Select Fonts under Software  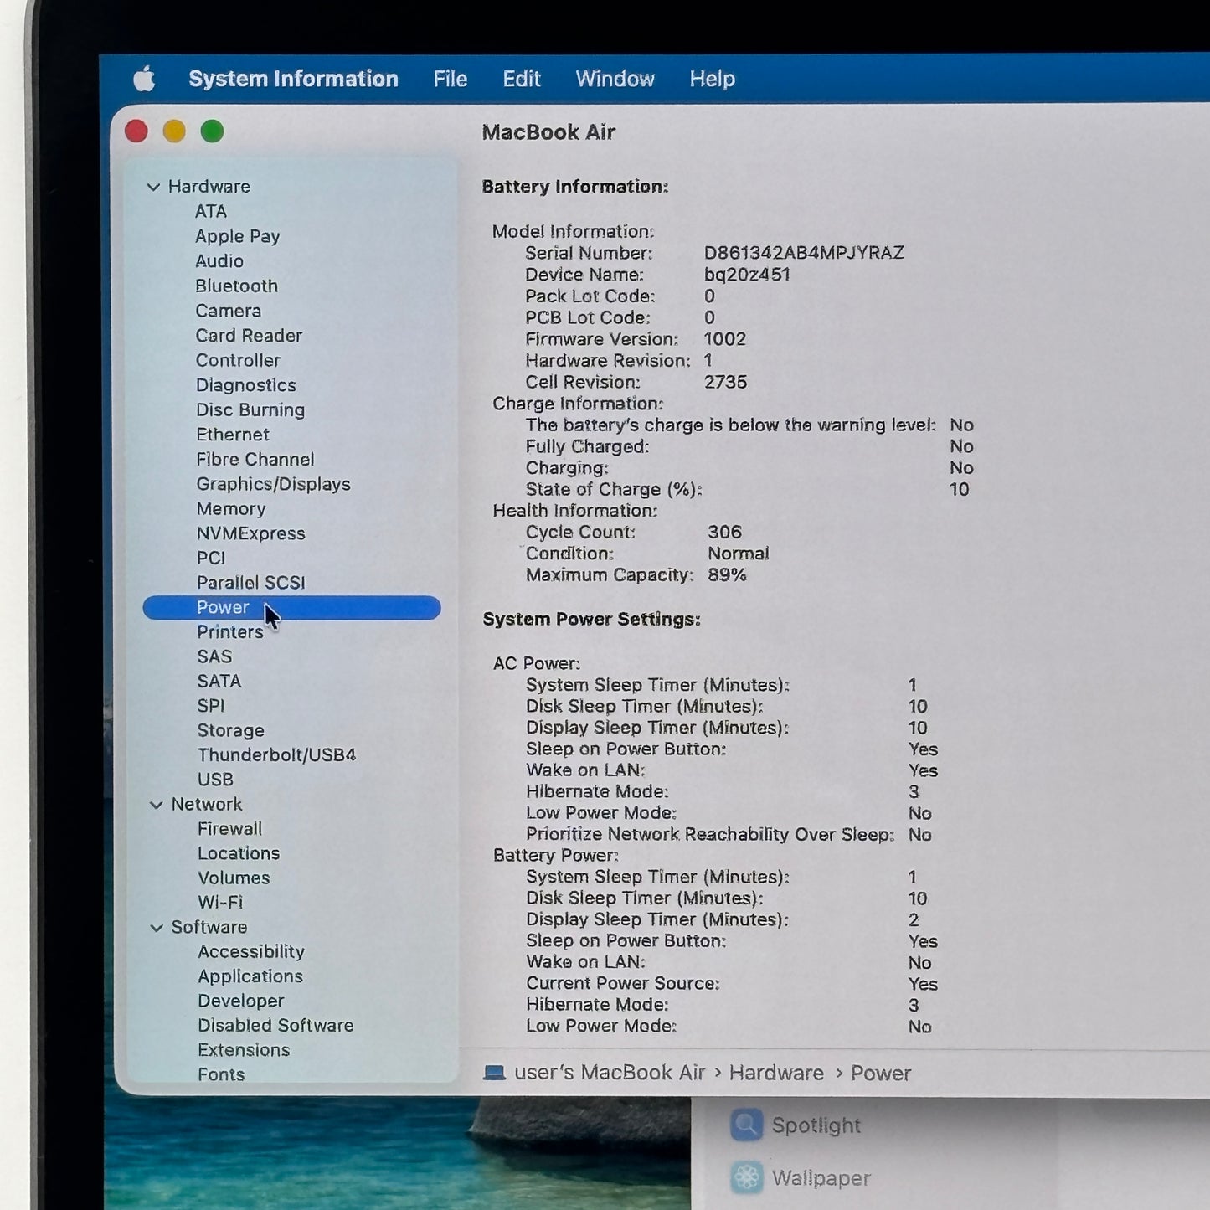click(221, 1074)
